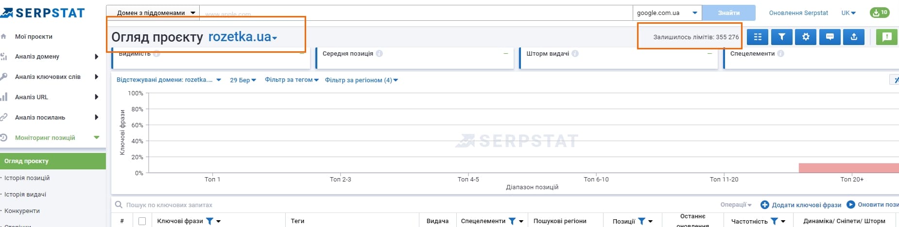This screenshot has width=899, height=227.
Task: Click info icon next to Шторм видачі
Action: [x=575, y=53]
